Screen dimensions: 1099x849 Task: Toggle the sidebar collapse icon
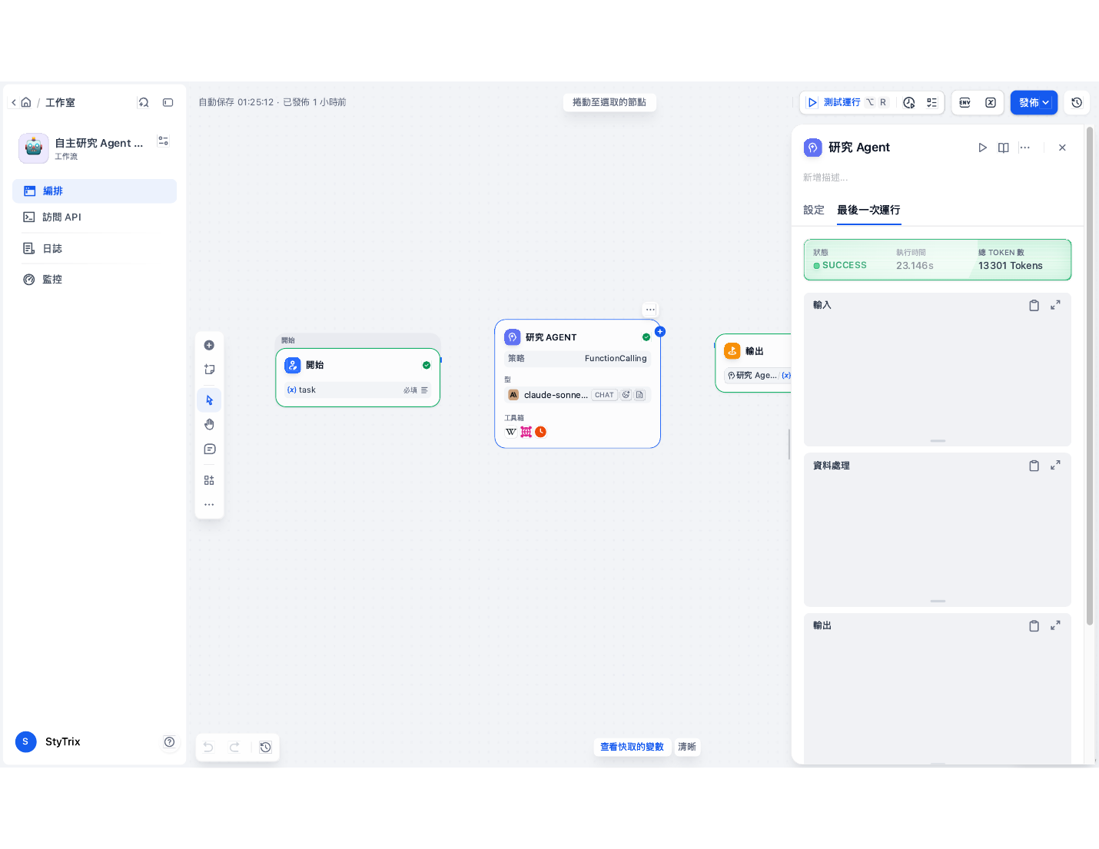pyautogui.click(x=168, y=102)
